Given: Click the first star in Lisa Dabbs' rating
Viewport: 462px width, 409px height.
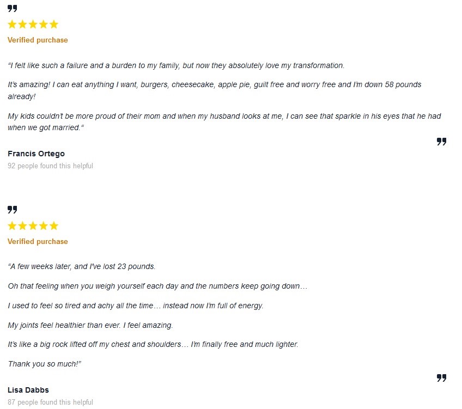Looking at the screenshot, I should click(x=13, y=226).
